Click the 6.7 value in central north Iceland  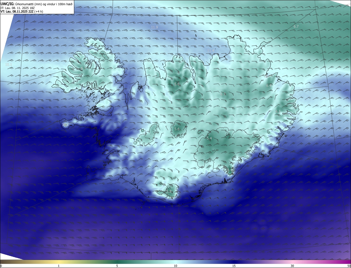(x=223, y=94)
